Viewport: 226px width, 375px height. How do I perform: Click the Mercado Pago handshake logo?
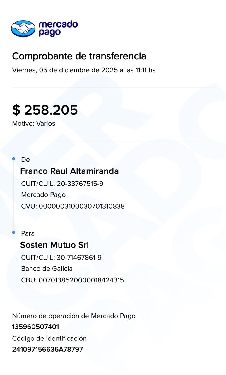[x=23, y=28]
